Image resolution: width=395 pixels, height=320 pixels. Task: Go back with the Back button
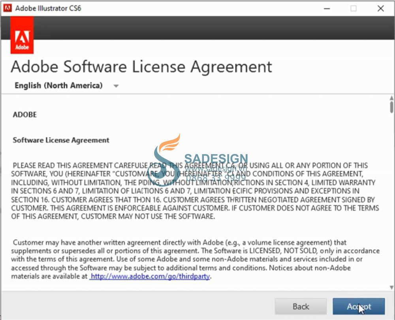(301, 306)
